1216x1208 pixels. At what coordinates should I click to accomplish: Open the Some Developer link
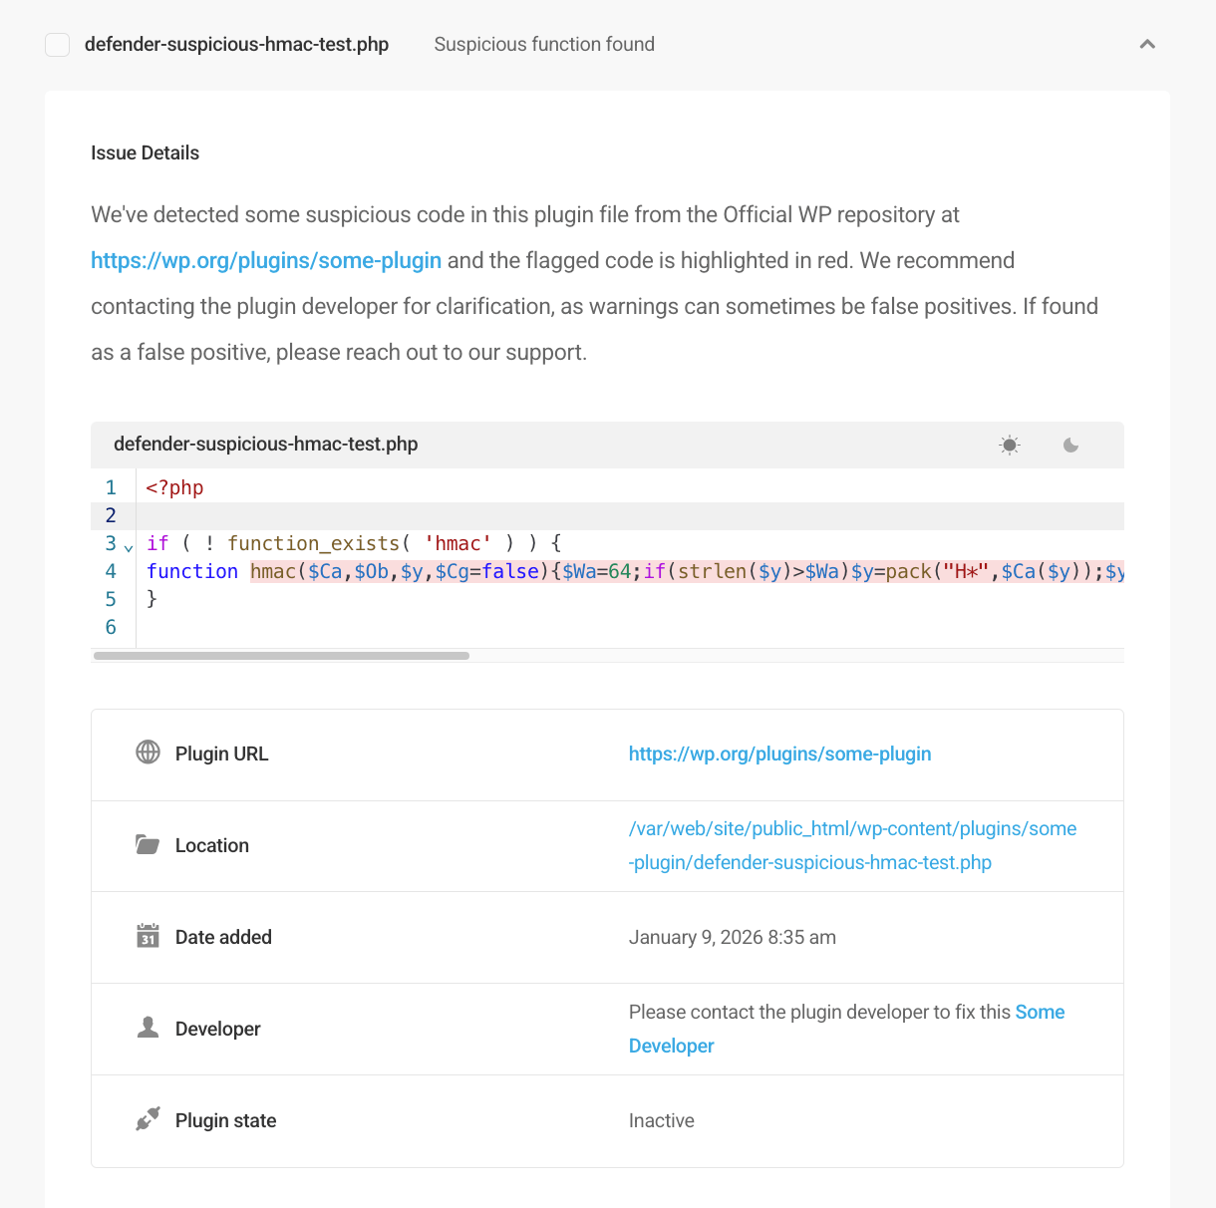tap(671, 1045)
